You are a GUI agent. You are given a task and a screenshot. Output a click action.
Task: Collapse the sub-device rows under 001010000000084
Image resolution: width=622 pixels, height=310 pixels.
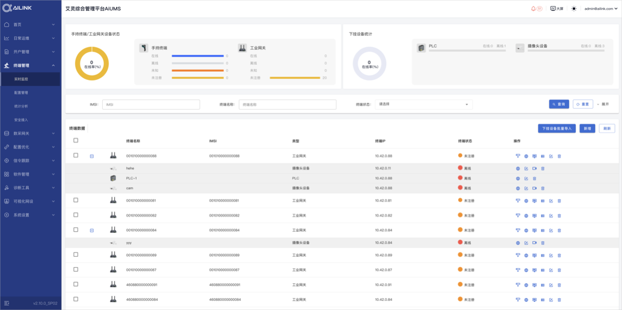(x=91, y=230)
